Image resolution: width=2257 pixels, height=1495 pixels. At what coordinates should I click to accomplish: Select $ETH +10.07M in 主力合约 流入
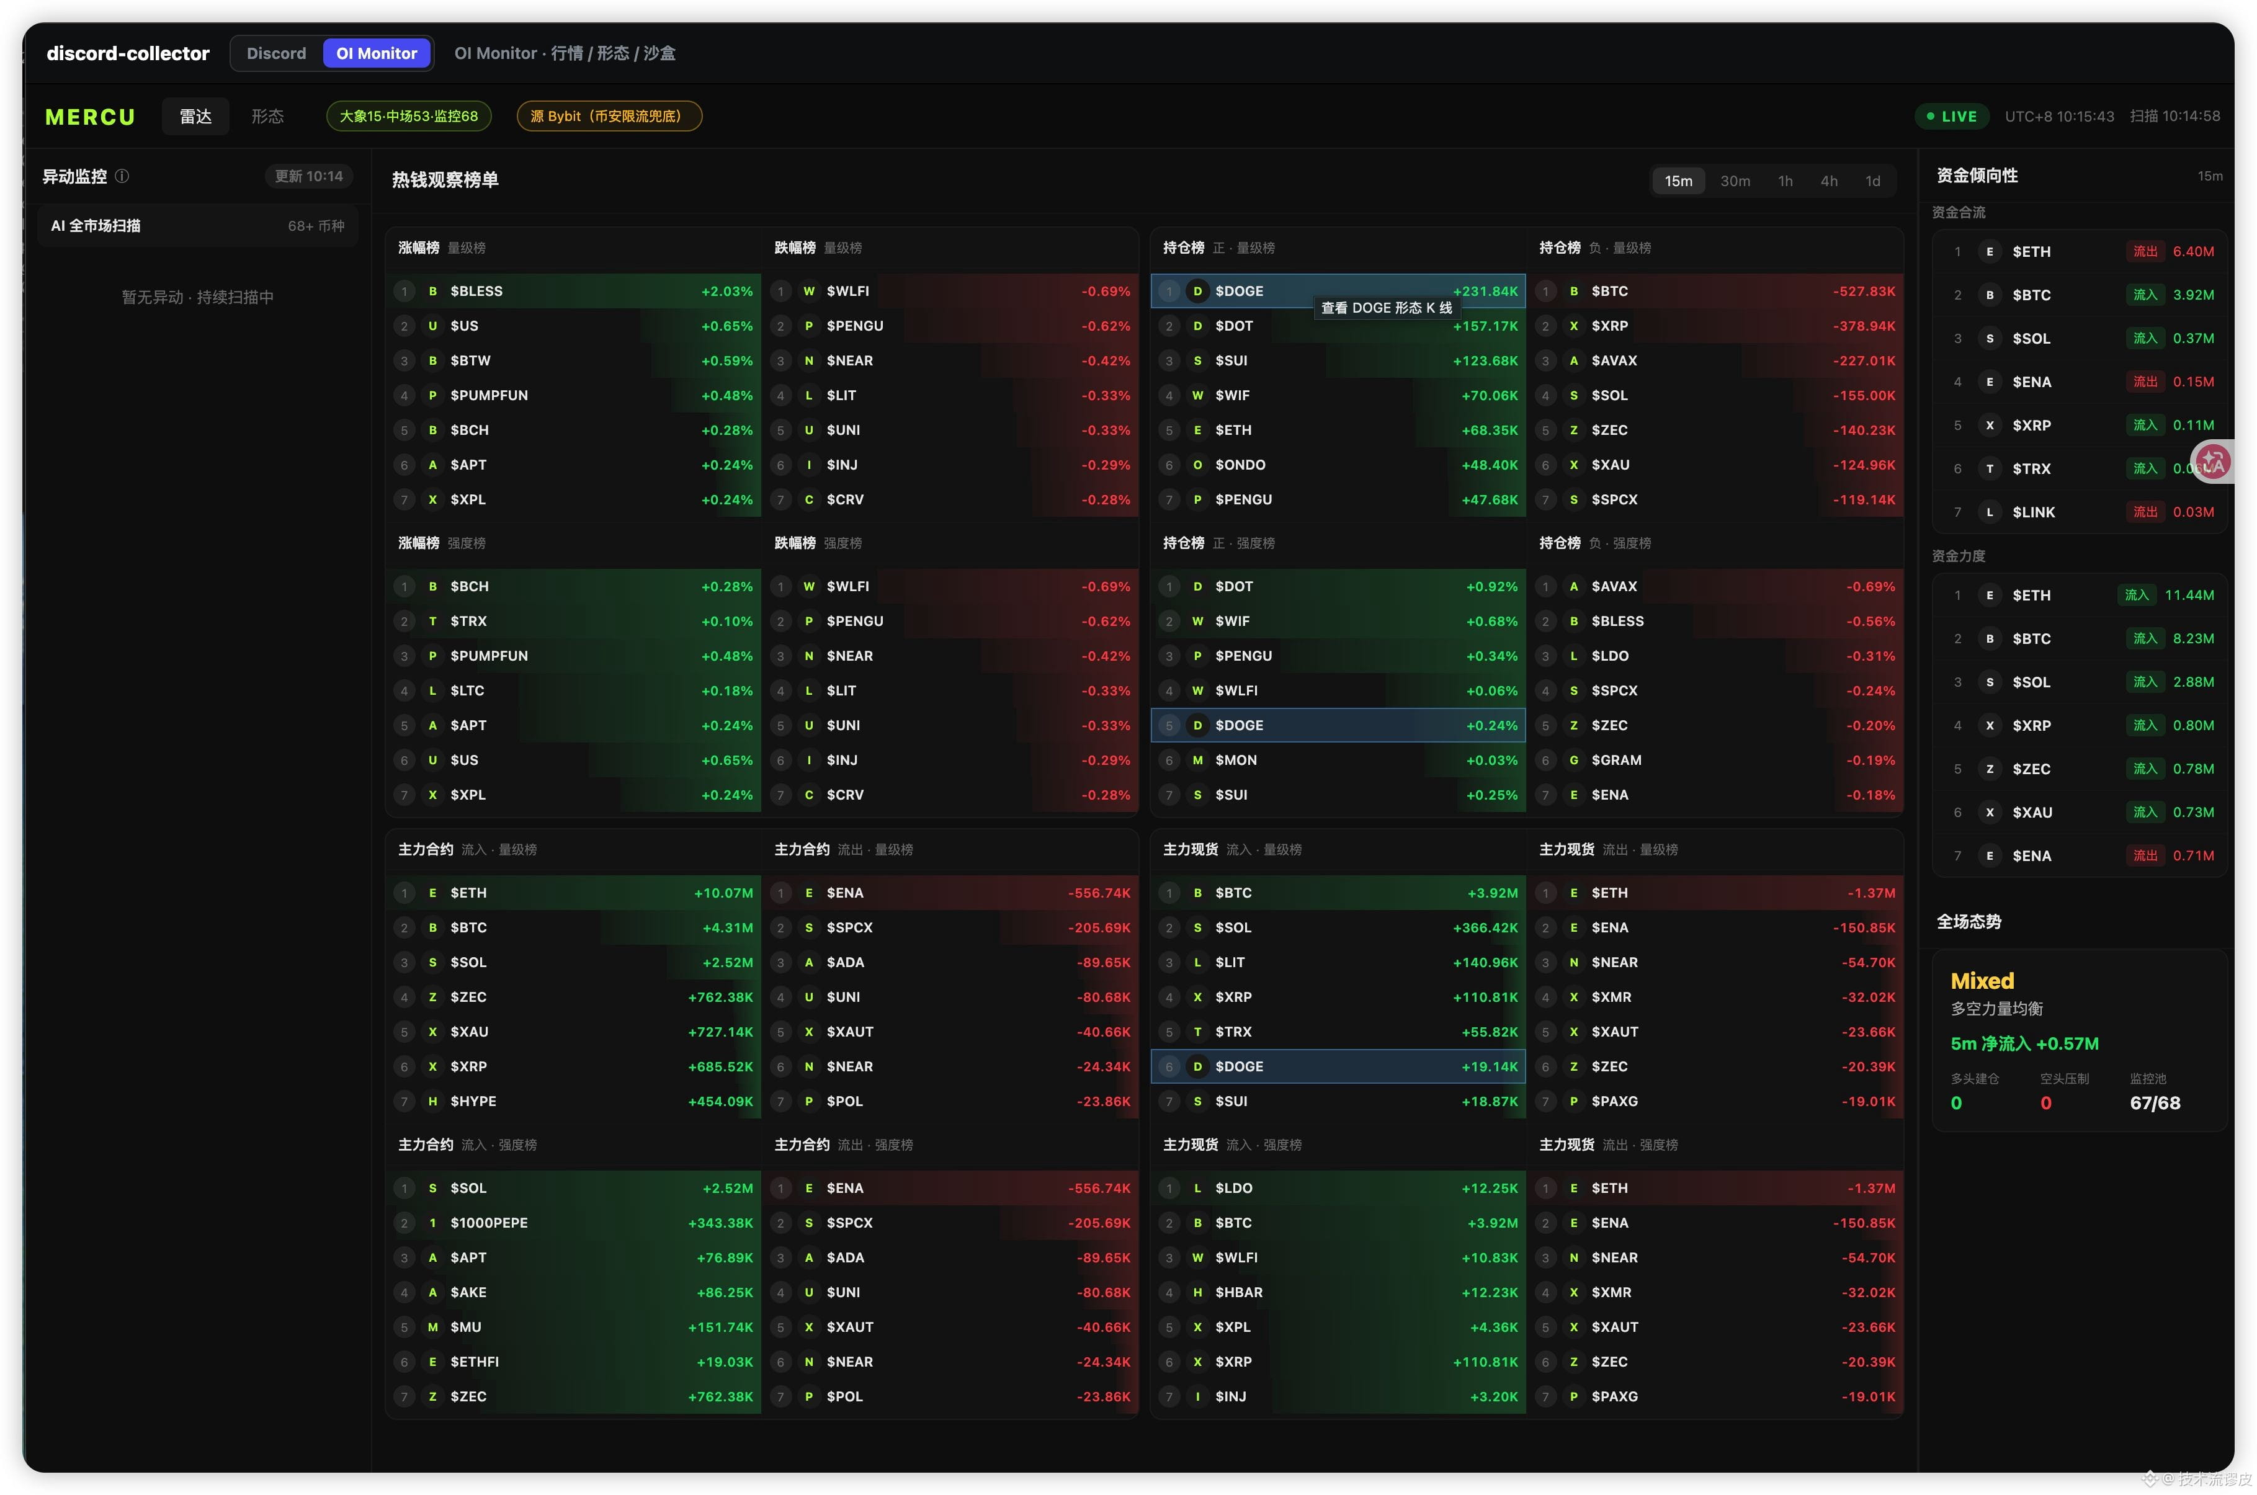[x=574, y=893]
